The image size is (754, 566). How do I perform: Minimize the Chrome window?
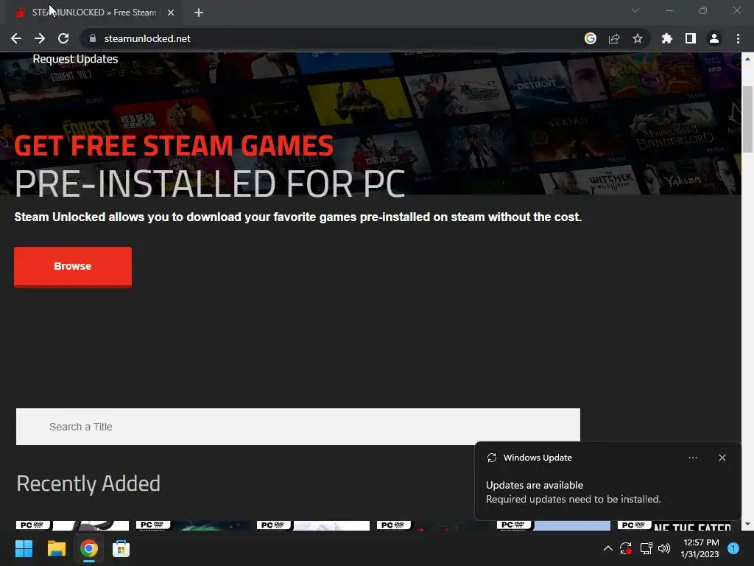(x=669, y=10)
